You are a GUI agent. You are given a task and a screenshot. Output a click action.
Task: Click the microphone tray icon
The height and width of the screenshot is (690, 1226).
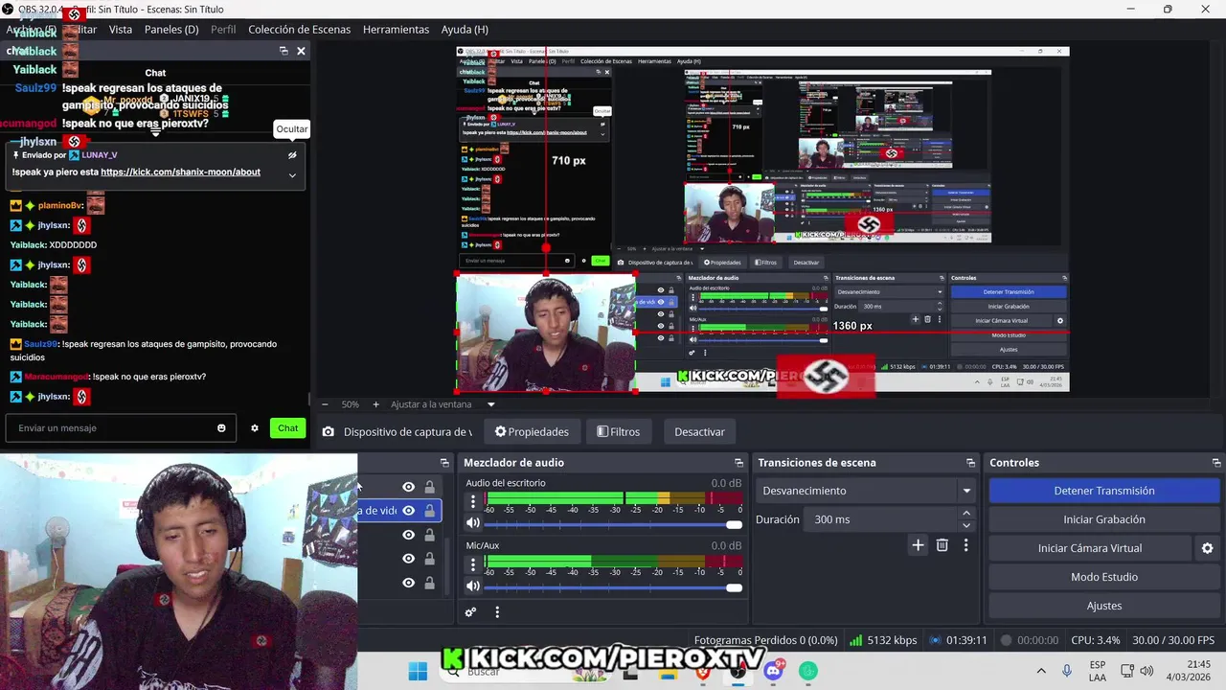1067,672
